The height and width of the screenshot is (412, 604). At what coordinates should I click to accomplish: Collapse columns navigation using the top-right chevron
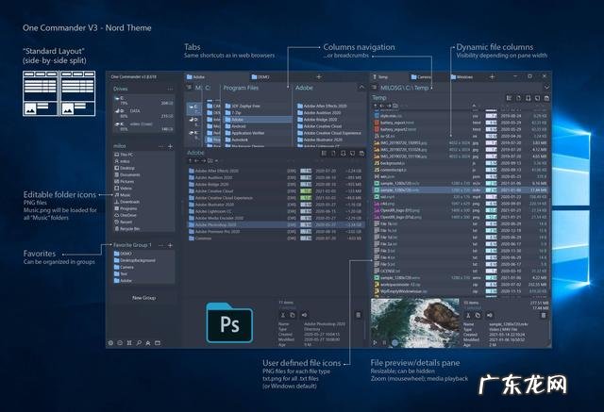coord(360,88)
